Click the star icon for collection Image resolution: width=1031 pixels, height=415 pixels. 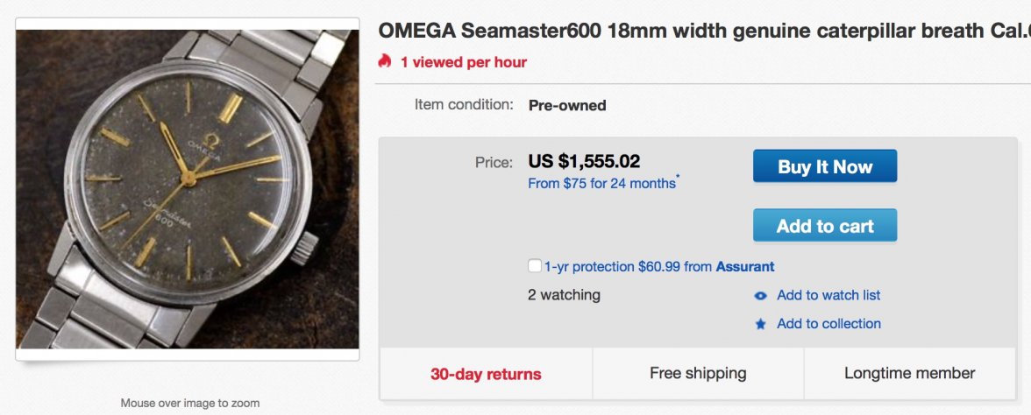[x=761, y=324]
